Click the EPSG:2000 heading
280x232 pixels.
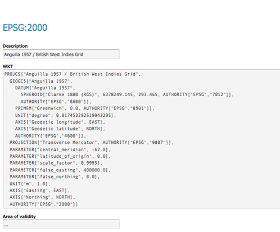(25, 28)
